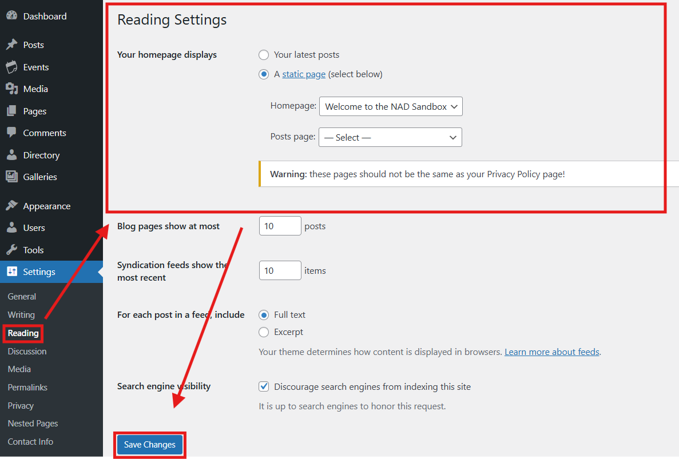Choose 'Full text' feed radio button
This screenshot has height=459, width=679.
point(264,315)
